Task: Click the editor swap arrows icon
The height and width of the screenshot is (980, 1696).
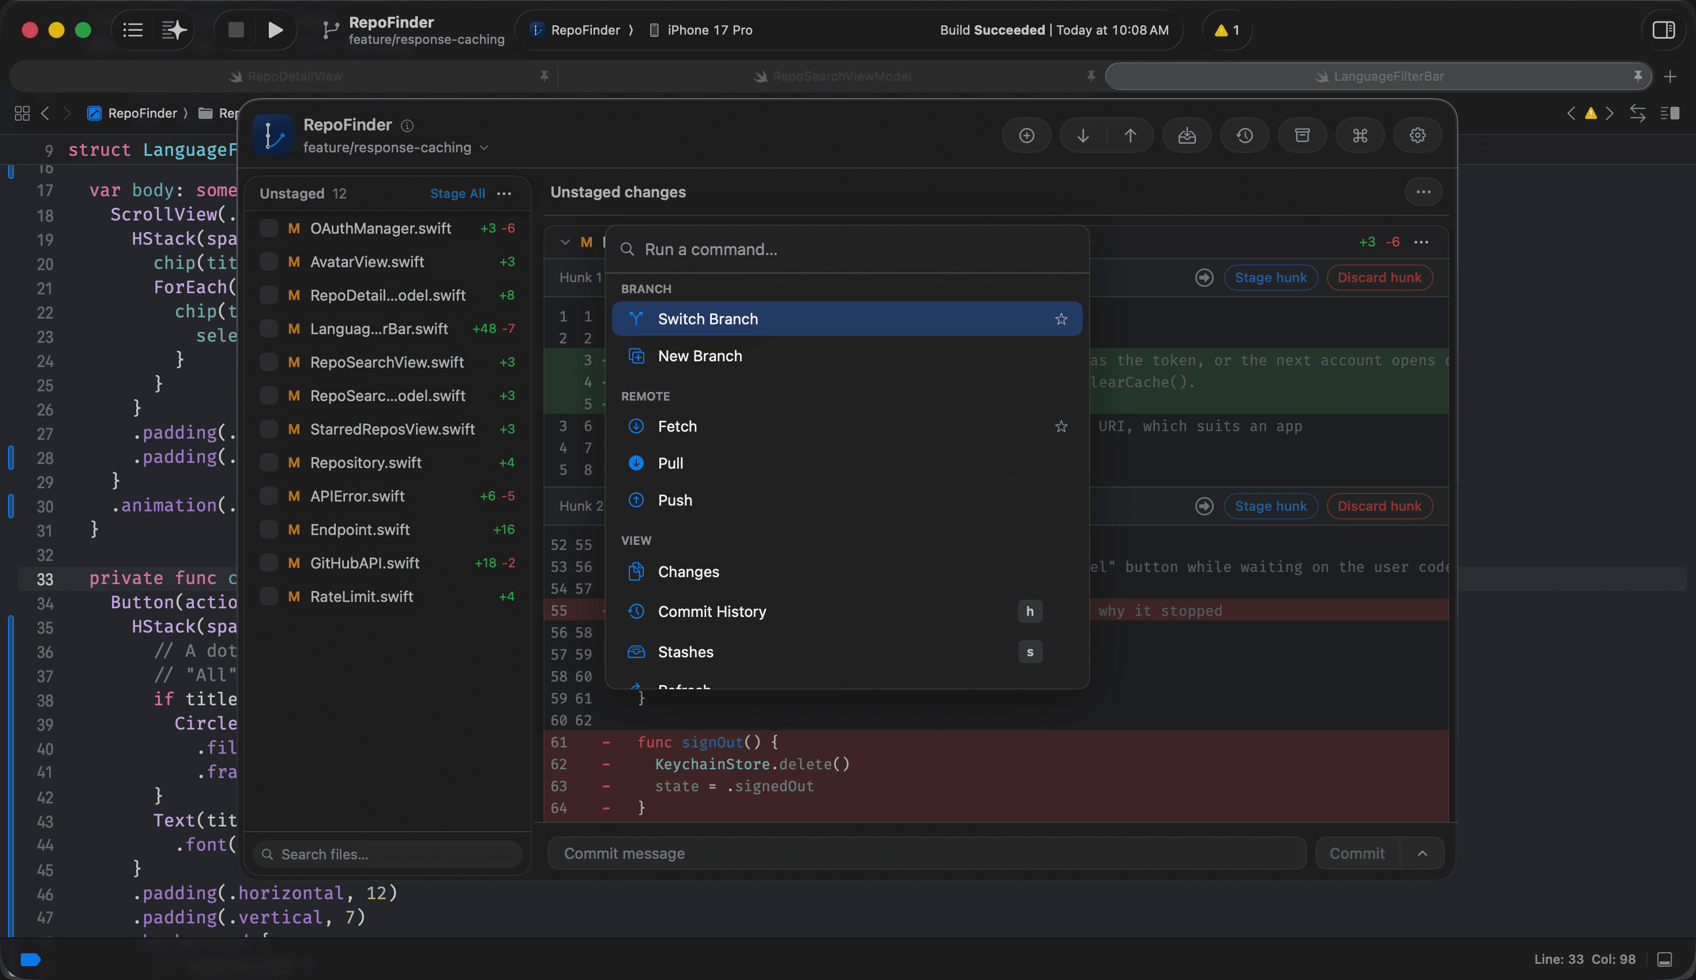Action: [1638, 113]
